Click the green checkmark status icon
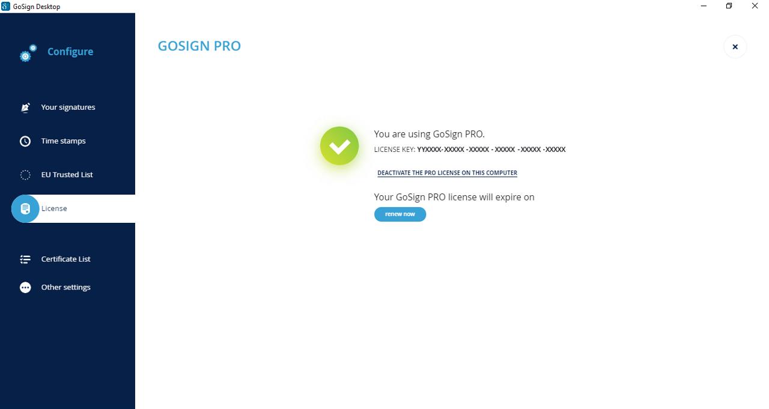Screen dimensions: 769x409 coord(339,146)
